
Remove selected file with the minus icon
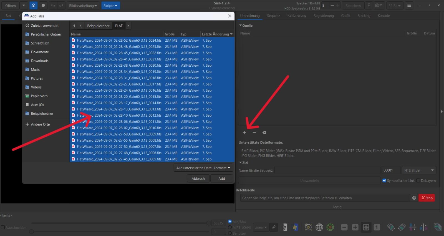pyautogui.click(x=254, y=133)
